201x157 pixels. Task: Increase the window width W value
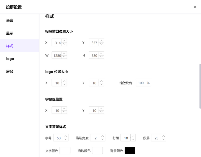click(64, 54)
